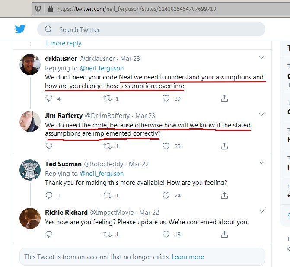Click the browser URL address bar
This screenshot has height=267, width=290.
173,9
